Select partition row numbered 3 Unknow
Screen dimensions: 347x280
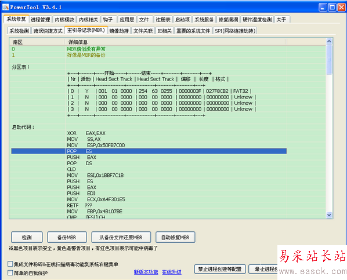pos(149,109)
